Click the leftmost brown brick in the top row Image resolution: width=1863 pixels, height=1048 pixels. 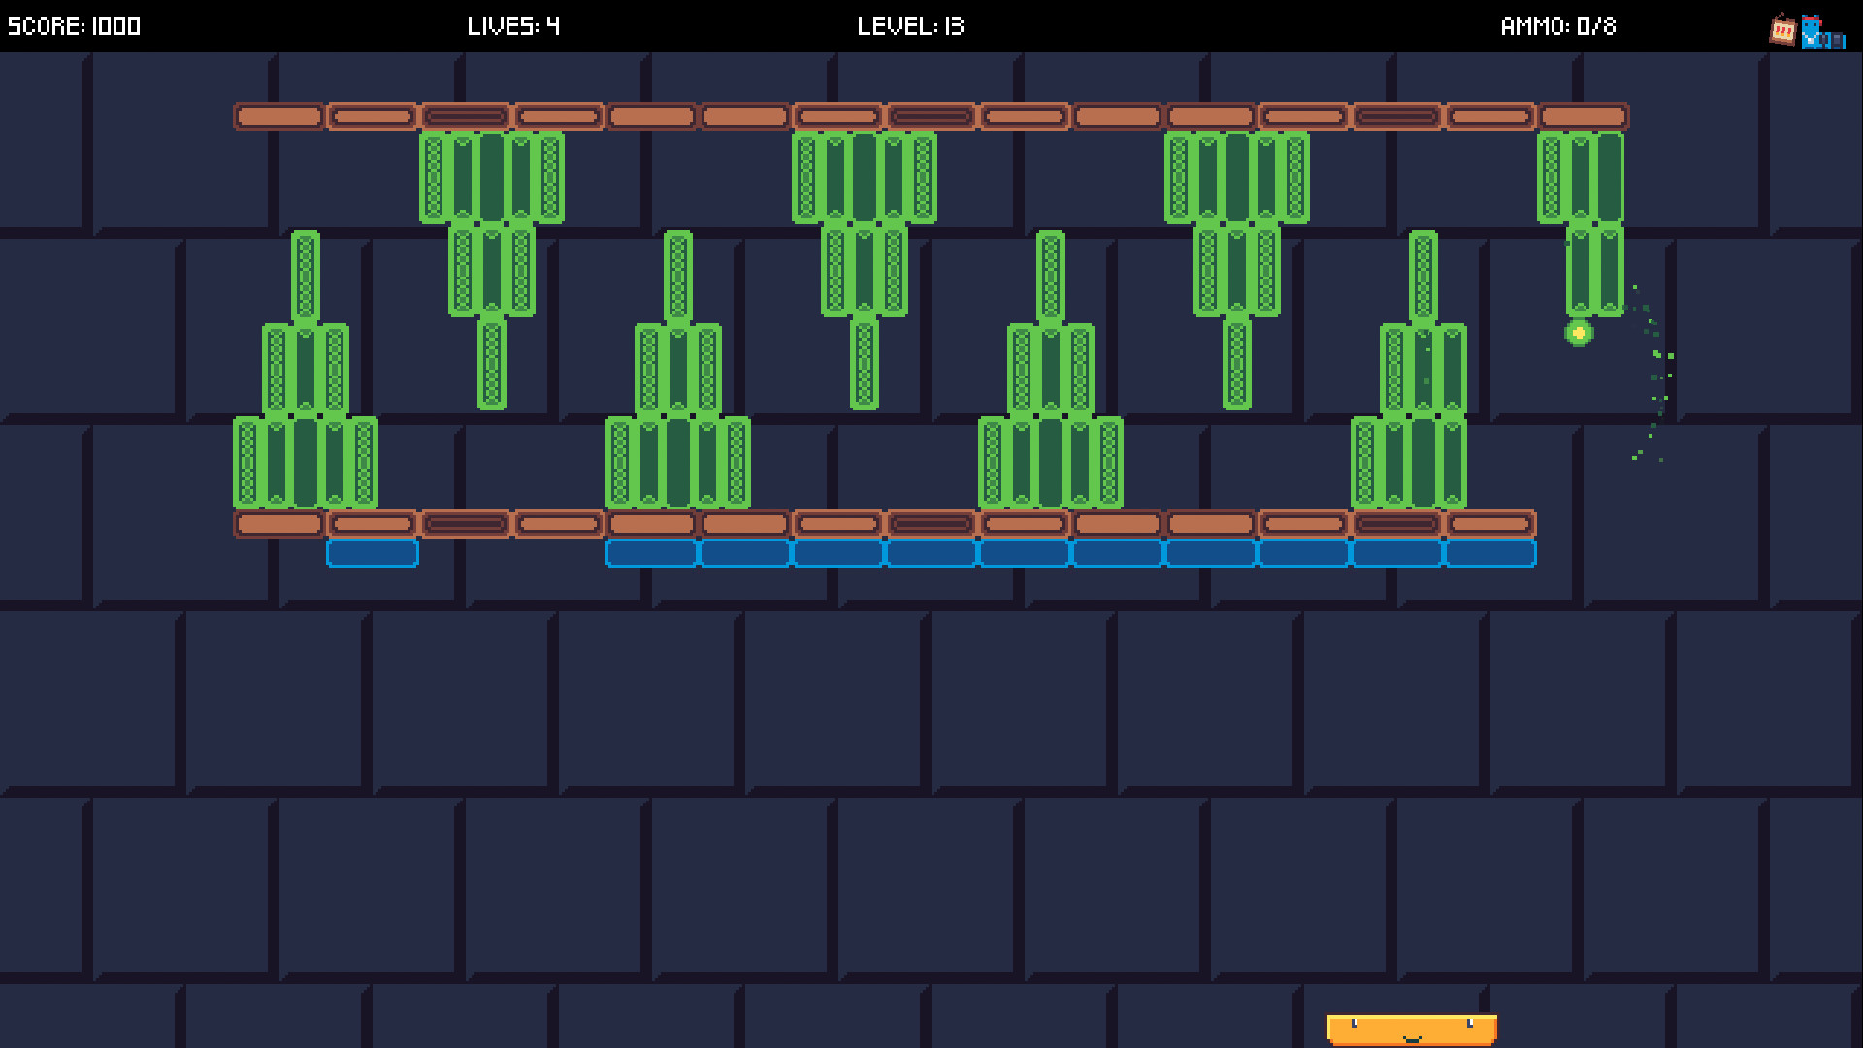[x=278, y=115]
